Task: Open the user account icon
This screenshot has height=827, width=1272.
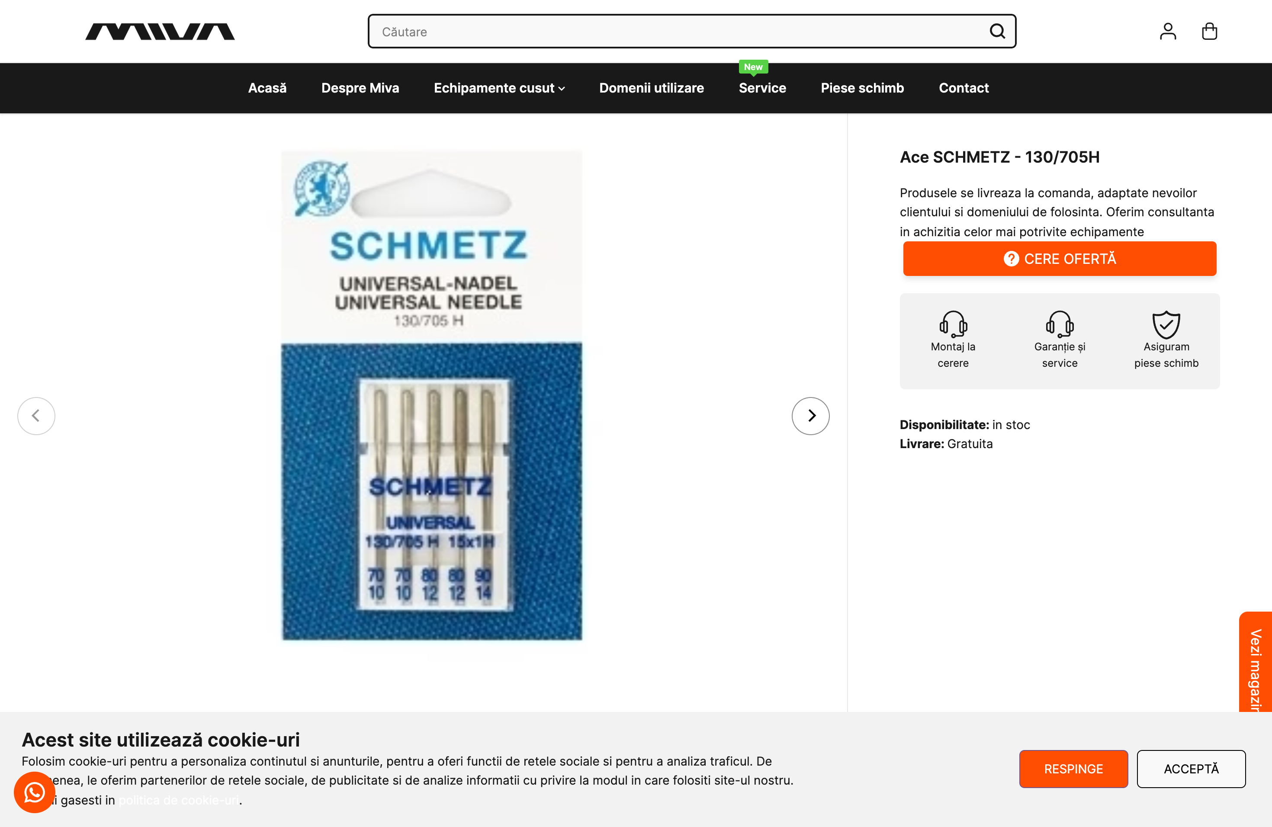Action: tap(1168, 32)
